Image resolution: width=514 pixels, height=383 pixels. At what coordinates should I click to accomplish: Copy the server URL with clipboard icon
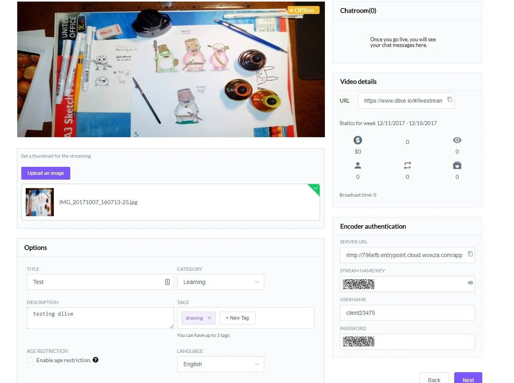(470, 254)
